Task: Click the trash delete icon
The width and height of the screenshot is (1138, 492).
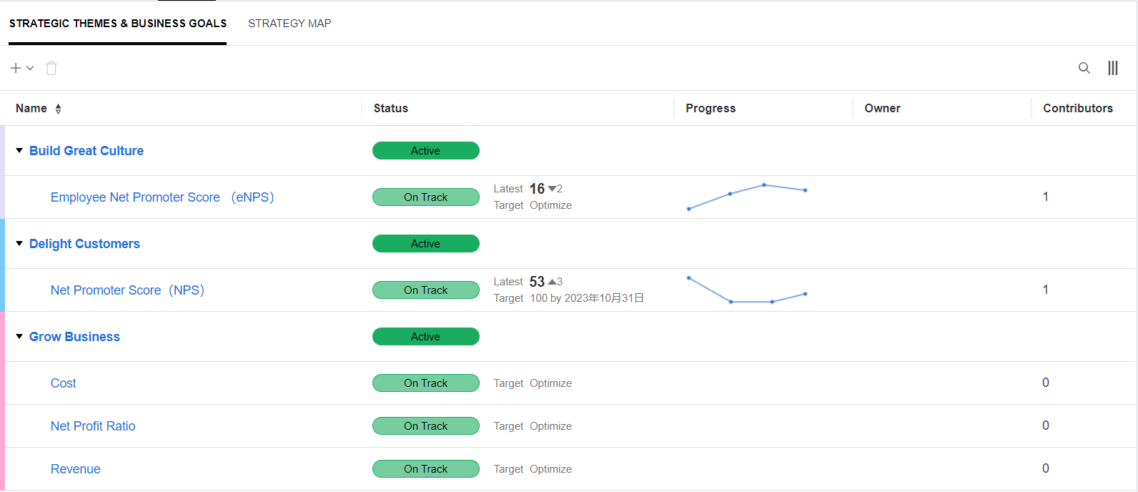Action: pyautogui.click(x=51, y=68)
